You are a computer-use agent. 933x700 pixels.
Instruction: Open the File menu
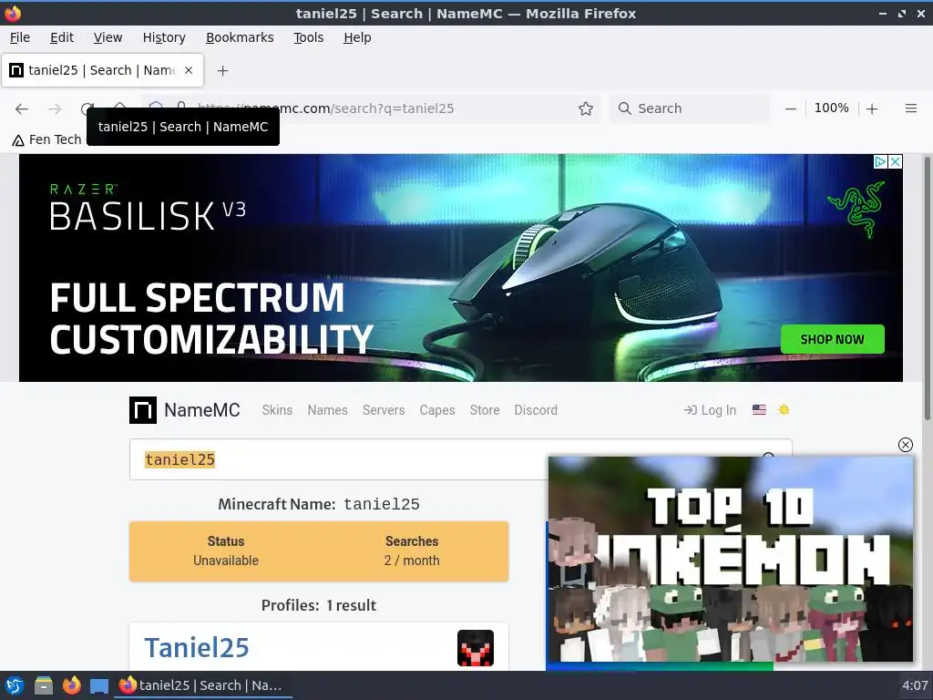click(20, 37)
